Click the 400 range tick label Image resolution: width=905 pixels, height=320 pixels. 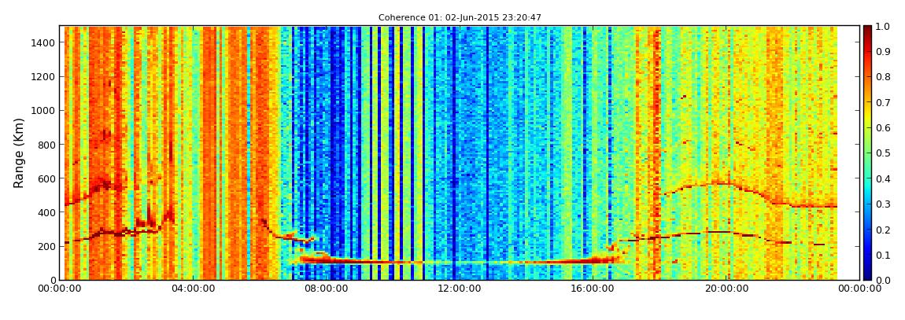tap(46, 213)
